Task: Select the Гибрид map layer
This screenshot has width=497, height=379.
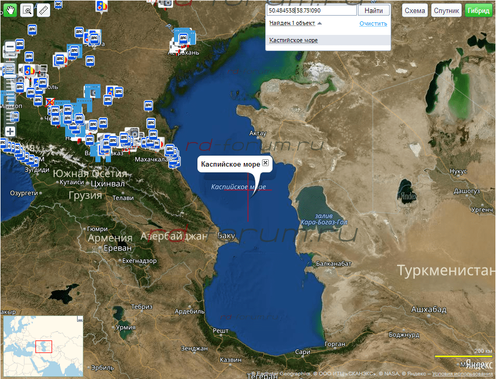Action: (x=478, y=10)
